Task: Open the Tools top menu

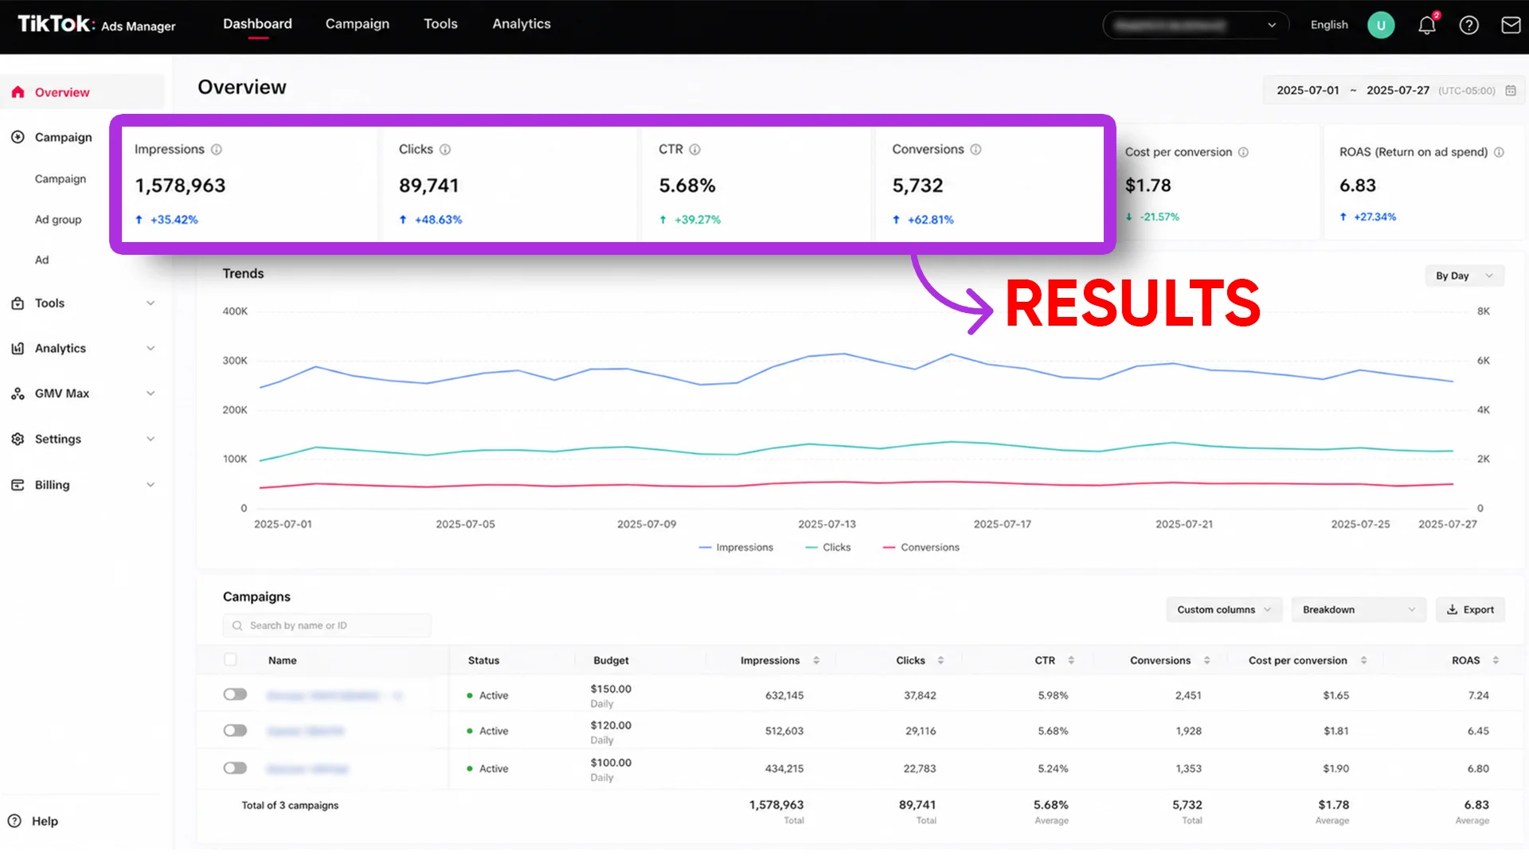Action: [x=440, y=24]
